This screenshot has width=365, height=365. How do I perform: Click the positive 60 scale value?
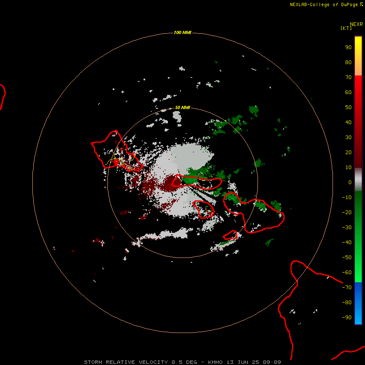(348, 92)
